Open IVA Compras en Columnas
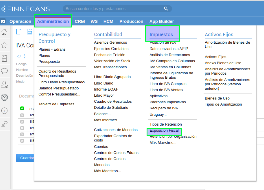264x190 pixels. (x=172, y=61)
